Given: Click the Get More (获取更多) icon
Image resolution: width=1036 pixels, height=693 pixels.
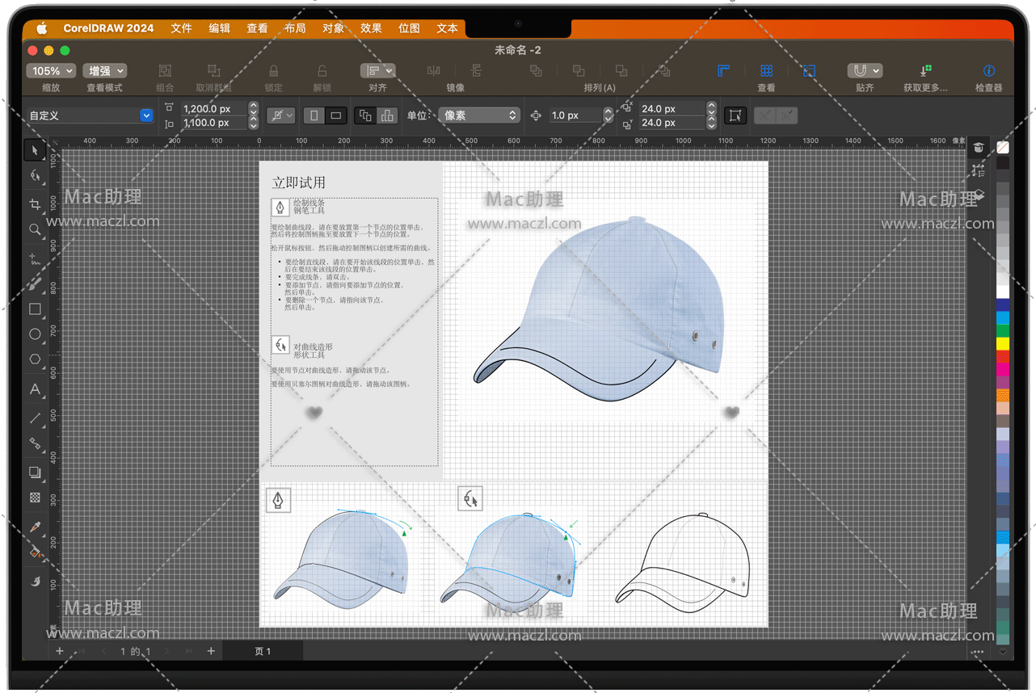Looking at the screenshot, I should tap(925, 72).
